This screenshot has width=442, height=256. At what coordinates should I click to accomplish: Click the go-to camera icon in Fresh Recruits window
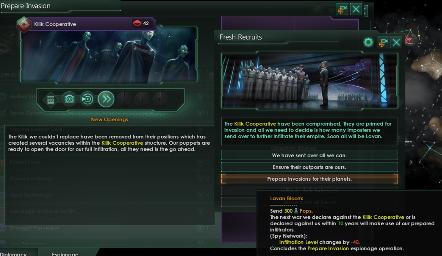pyautogui.click(x=383, y=43)
